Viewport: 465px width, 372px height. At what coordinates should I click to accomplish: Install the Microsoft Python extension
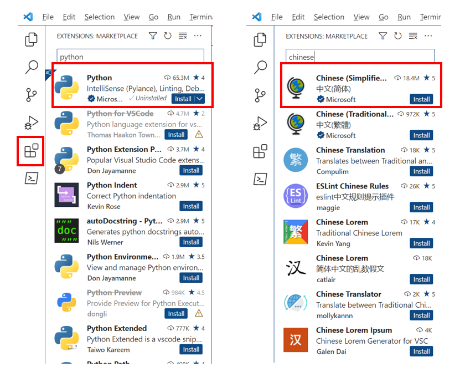coord(183,99)
